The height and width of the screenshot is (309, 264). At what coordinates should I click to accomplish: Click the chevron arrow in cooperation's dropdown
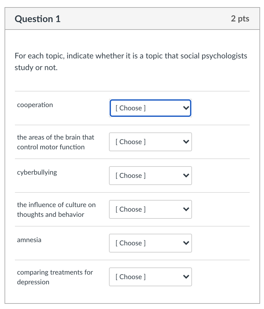tap(186, 108)
